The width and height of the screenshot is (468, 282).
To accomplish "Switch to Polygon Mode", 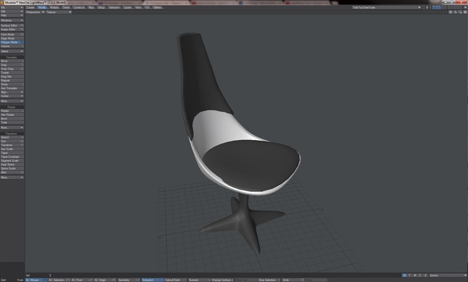I will [x=12, y=42].
